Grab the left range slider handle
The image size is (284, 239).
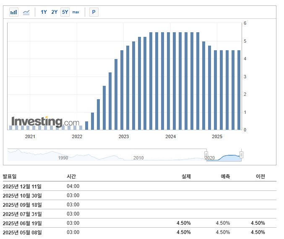(206, 155)
